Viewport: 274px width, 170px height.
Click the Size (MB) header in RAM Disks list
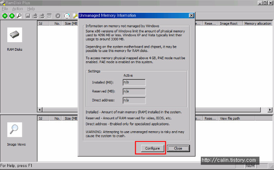tap(70, 23)
